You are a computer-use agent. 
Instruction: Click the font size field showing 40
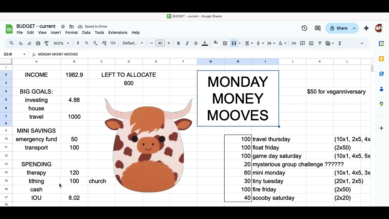tap(160, 43)
